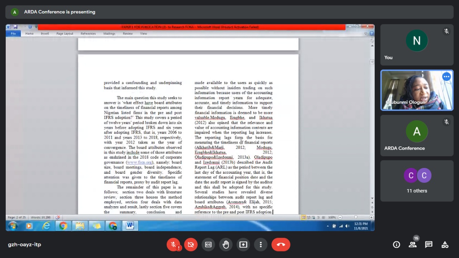Leave the call with the red hang-up button
This screenshot has height=258, width=459.
pos(281,245)
